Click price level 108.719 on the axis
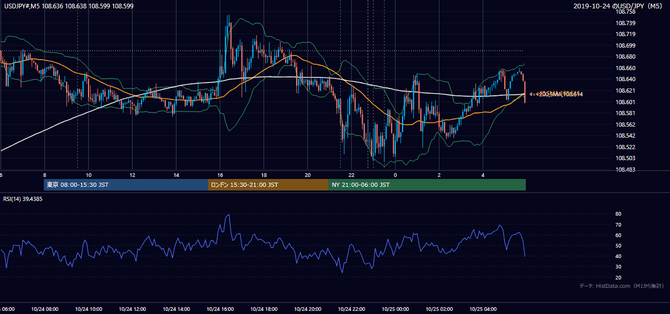This screenshot has width=670, height=314. point(625,34)
